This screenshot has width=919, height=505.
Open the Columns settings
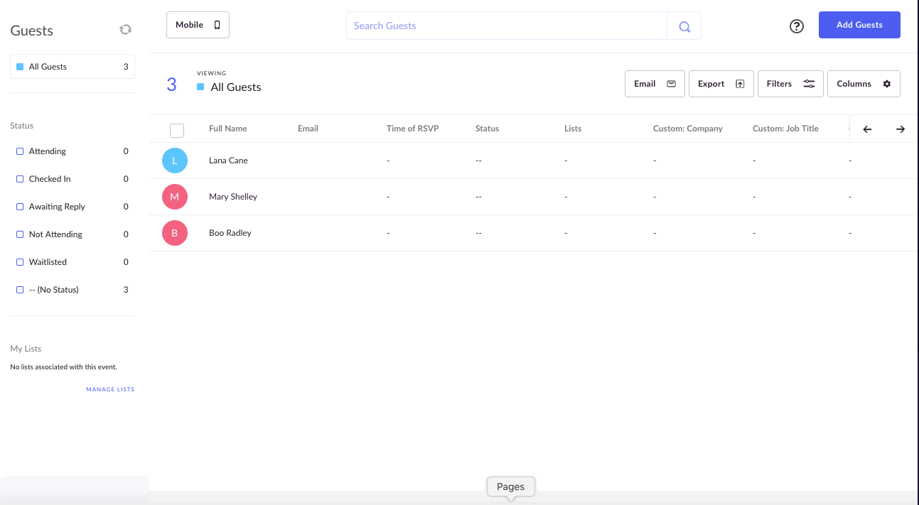pos(864,84)
